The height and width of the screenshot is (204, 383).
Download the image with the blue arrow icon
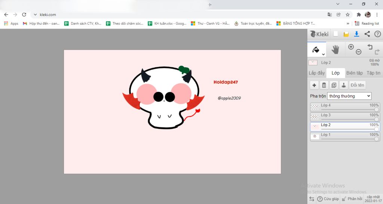(356, 34)
